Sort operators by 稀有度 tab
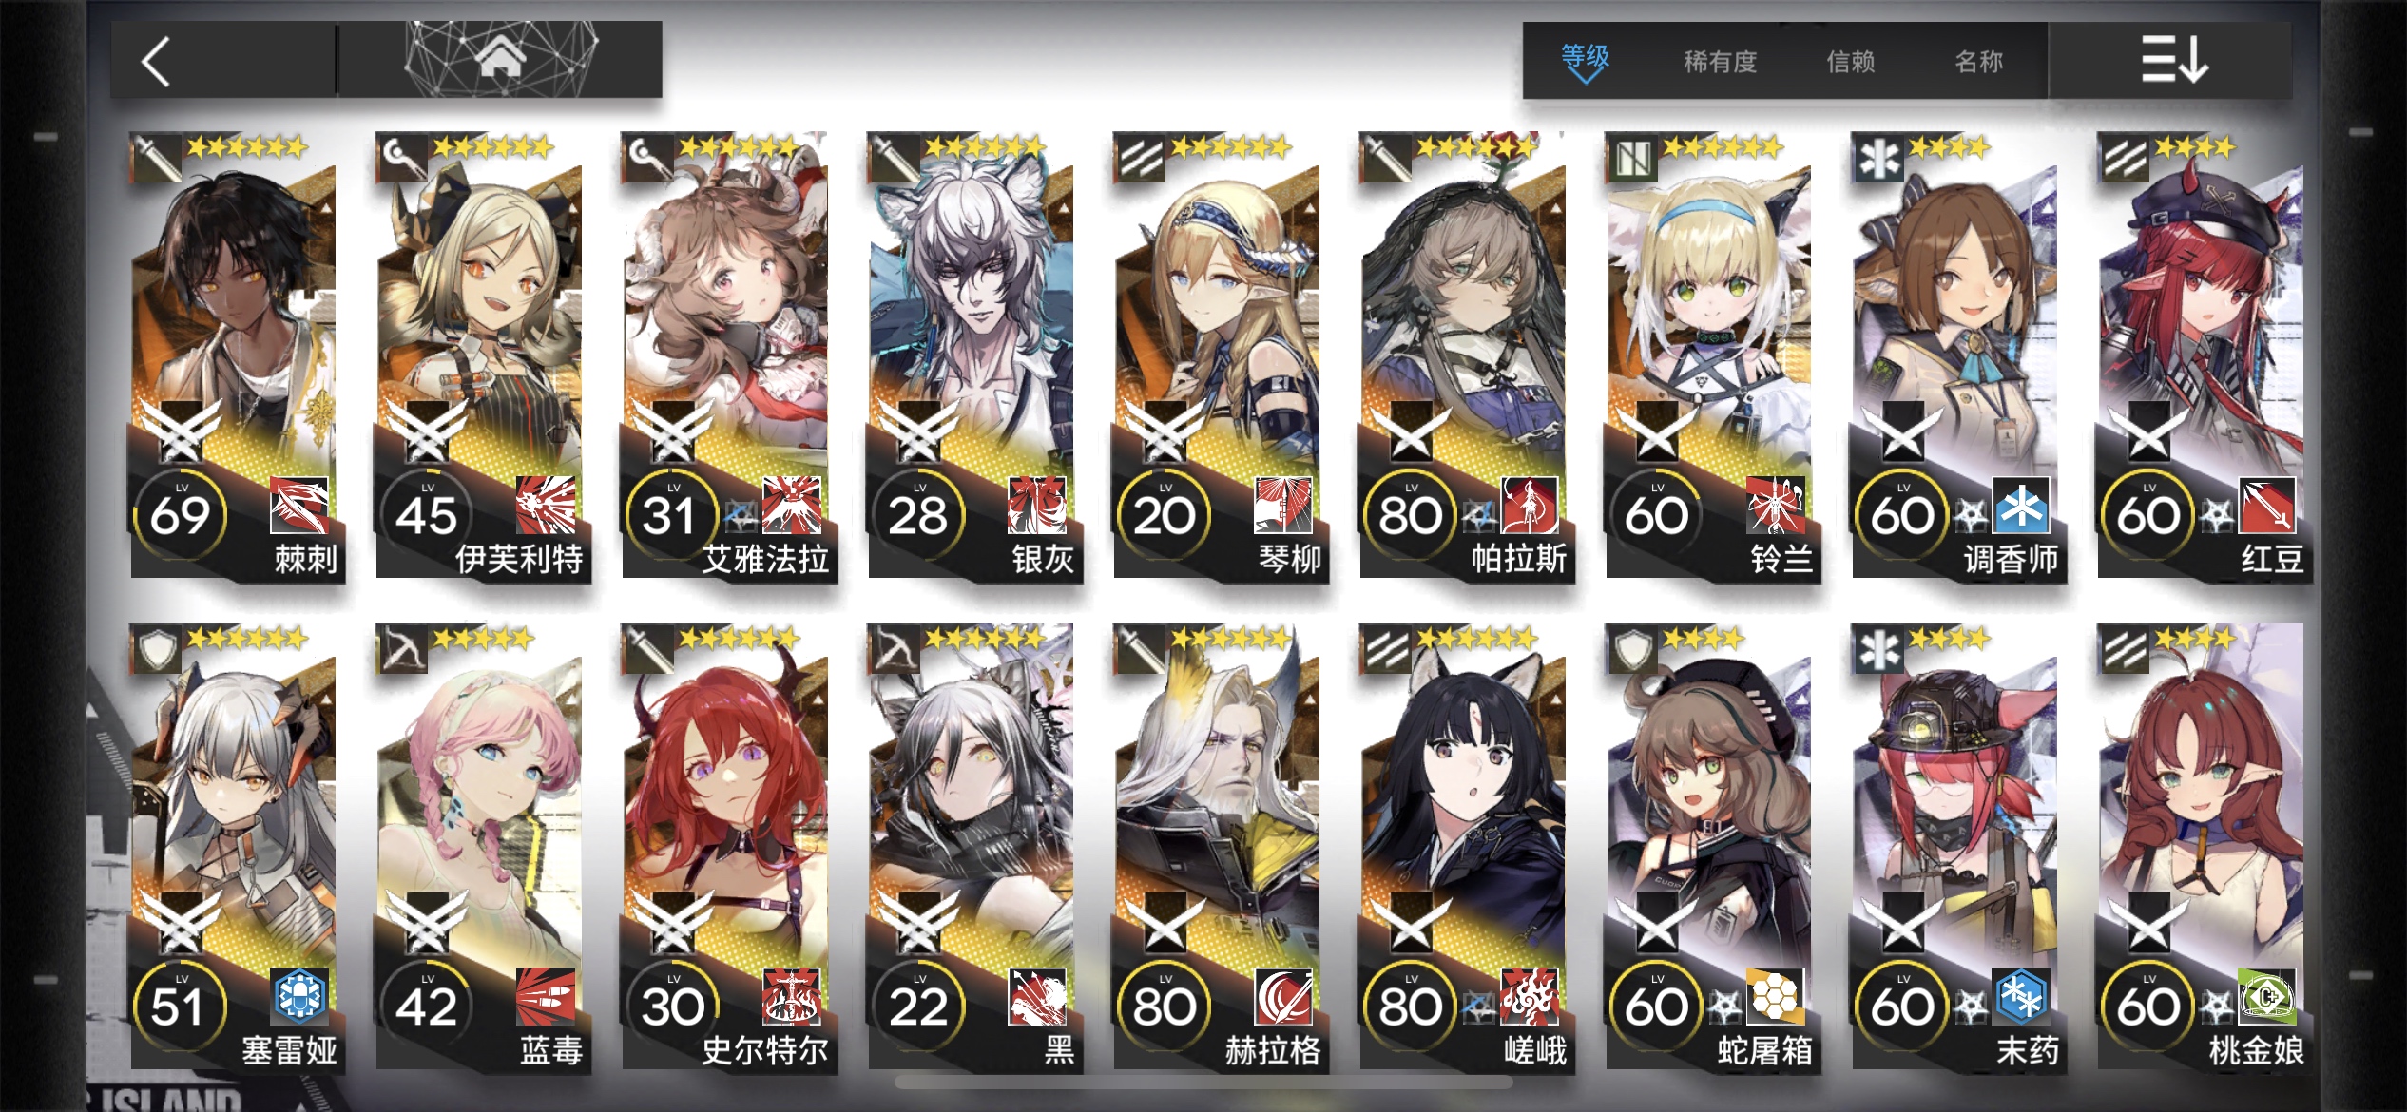Image resolution: width=2407 pixels, height=1112 pixels. pyautogui.click(x=1719, y=62)
